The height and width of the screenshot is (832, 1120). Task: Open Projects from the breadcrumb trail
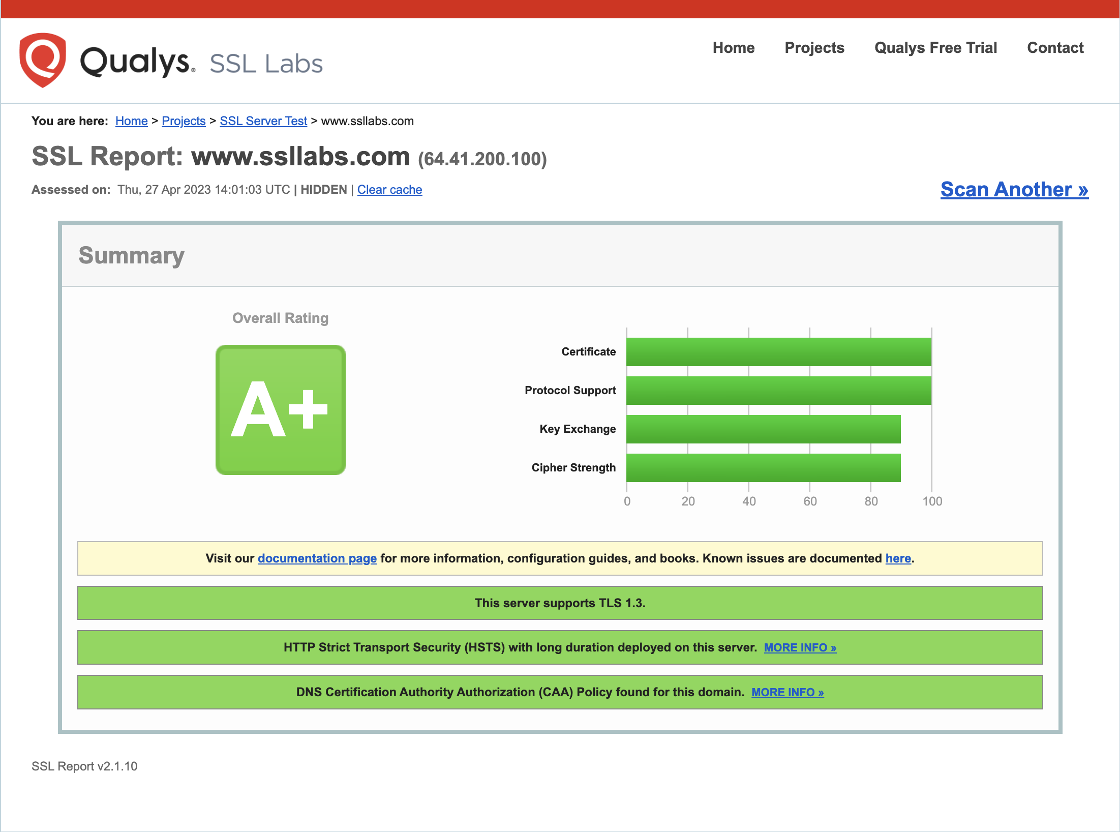[184, 121]
